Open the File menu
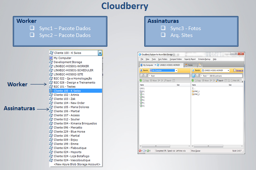This screenshot has width=256, height=170. click(x=142, y=59)
